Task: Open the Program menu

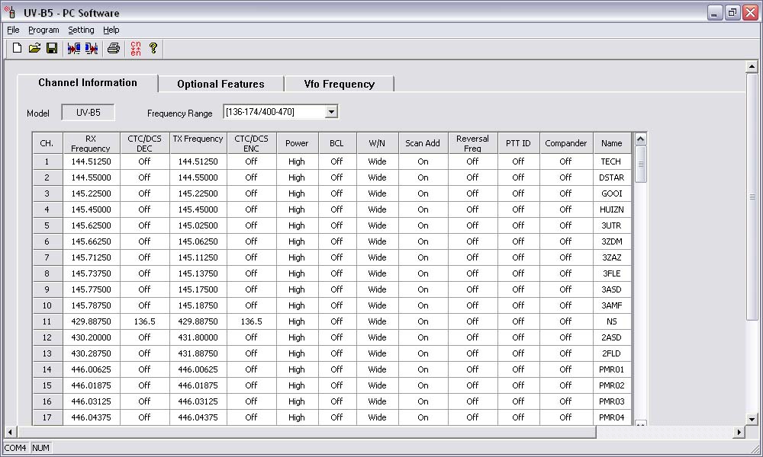Action: pos(43,30)
